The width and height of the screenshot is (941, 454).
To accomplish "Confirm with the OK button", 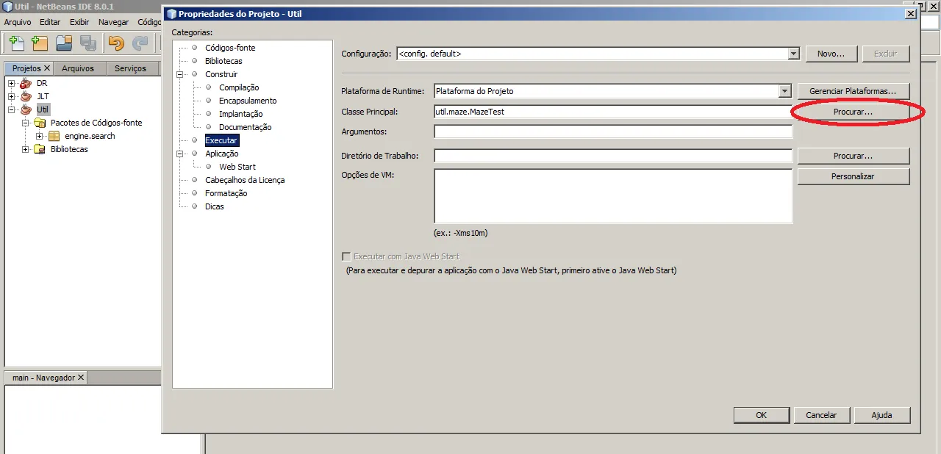I will tap(761, 415).
